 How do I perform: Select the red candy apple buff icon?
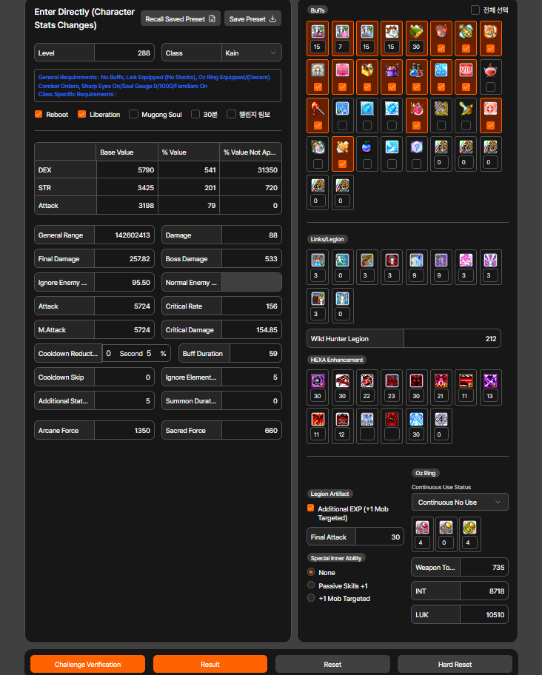tap(318, 109)
